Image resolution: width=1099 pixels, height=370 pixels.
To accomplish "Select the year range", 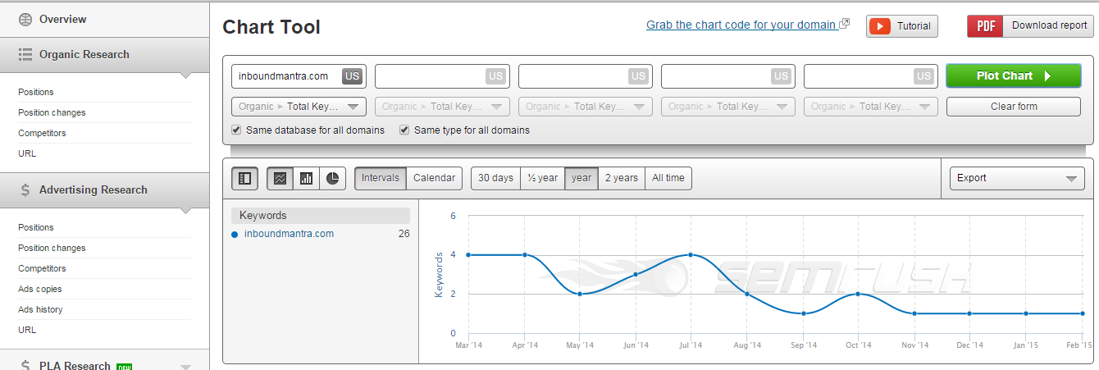I will (581, 178).
